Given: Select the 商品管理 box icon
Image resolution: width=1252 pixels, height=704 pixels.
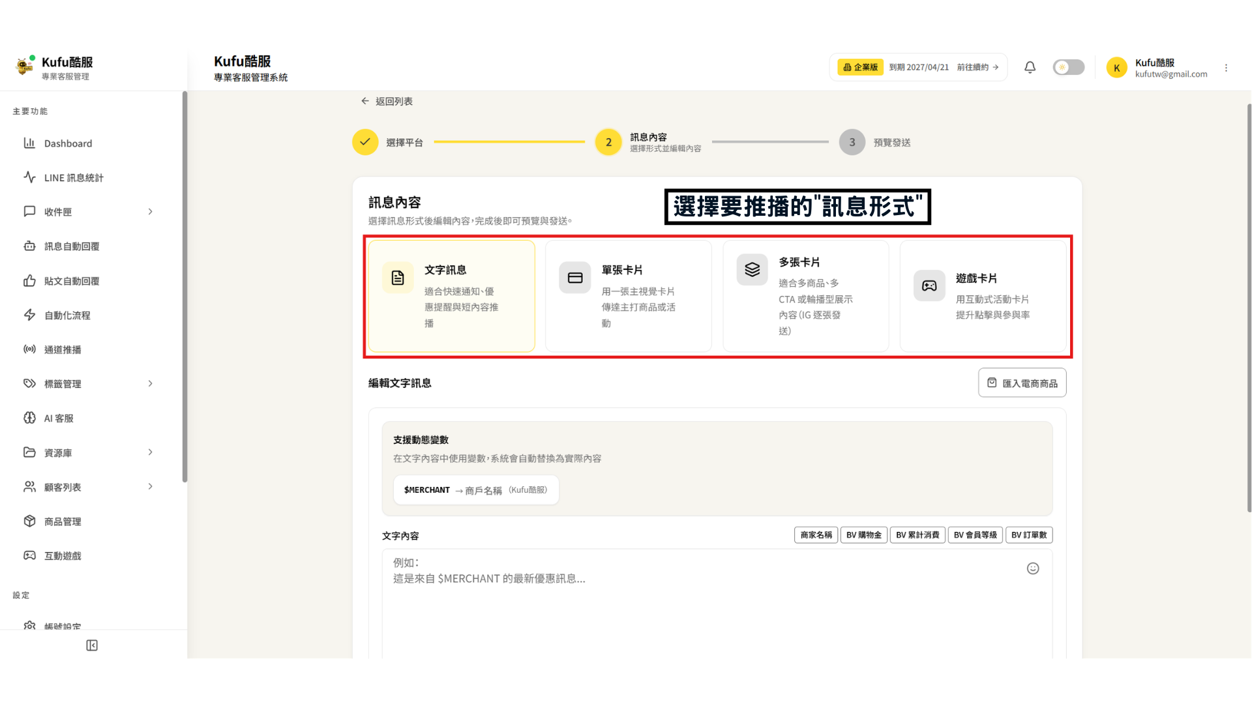Looking at the screenshot, I should click(29, 521).
